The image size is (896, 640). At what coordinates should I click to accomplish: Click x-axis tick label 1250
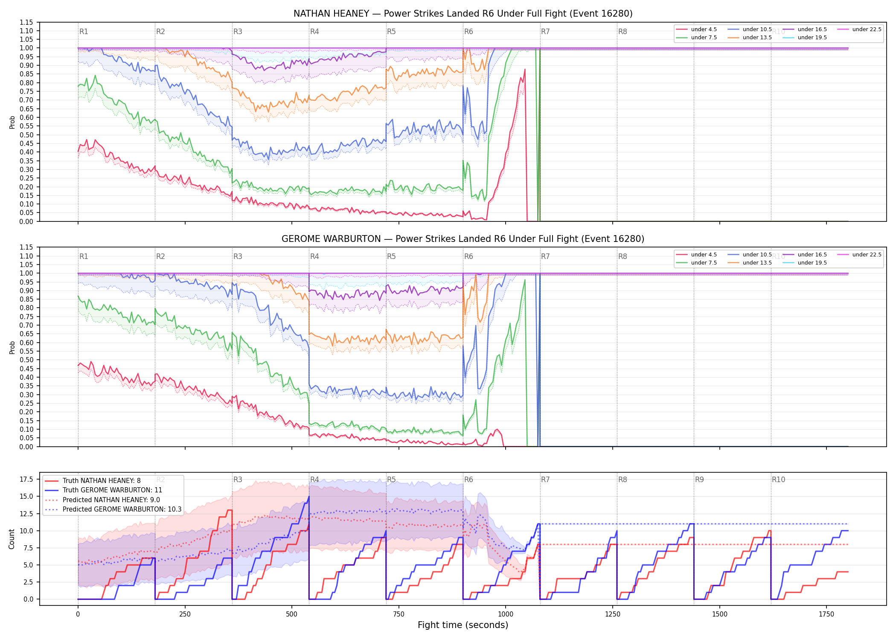tap(613, 614)
